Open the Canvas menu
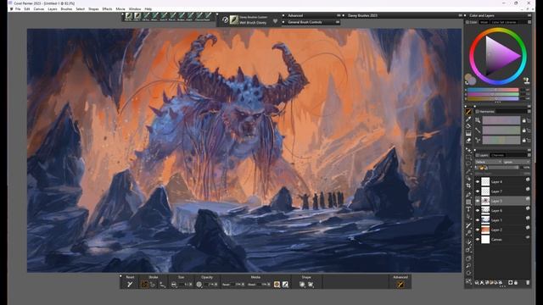 [x=39, y=9]
